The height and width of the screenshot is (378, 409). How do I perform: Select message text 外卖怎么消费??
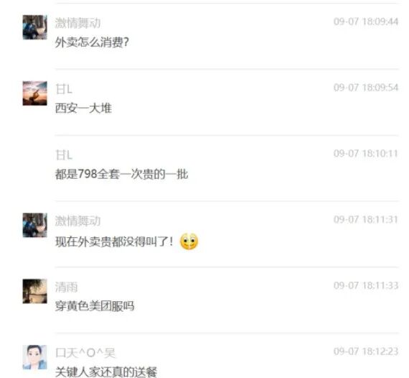(x=92, y=42)
